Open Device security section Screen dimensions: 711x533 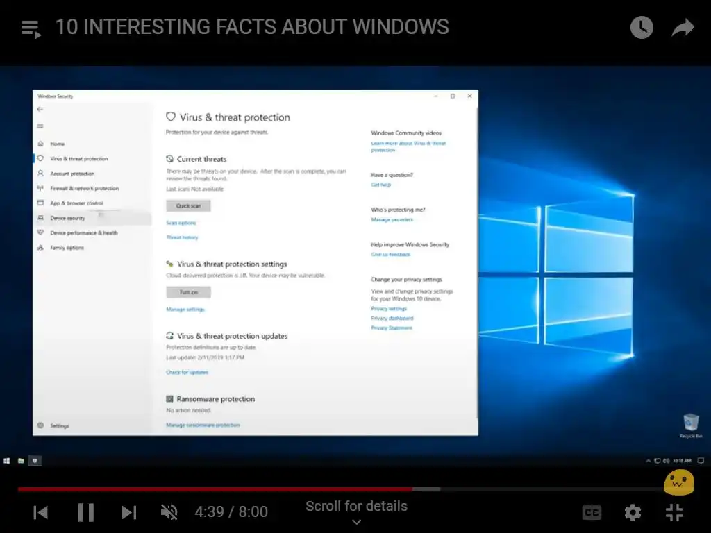92,218
